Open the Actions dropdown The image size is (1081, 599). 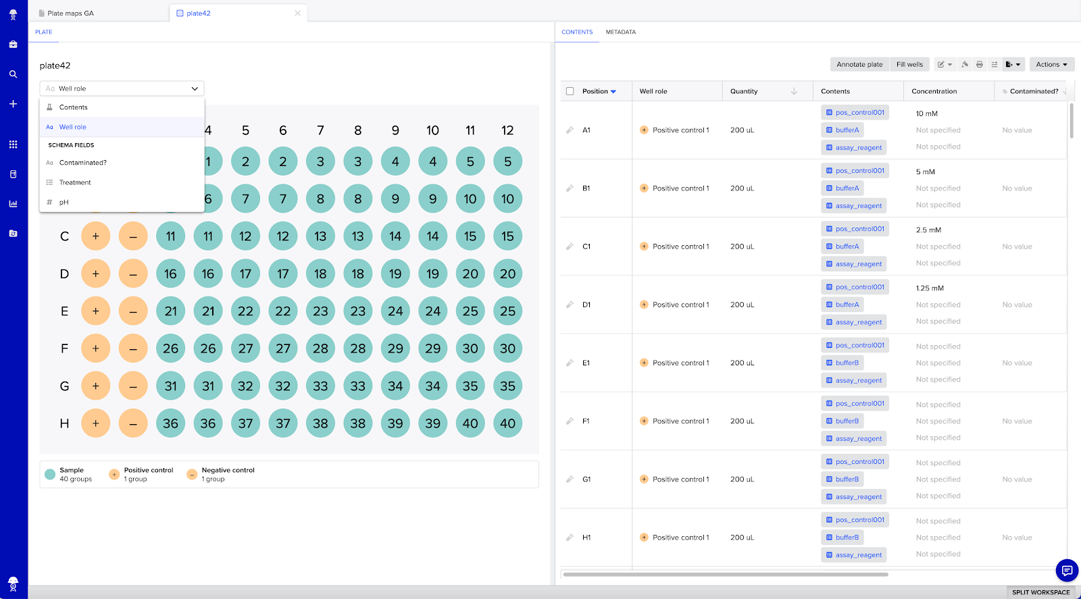point(1052,65)
